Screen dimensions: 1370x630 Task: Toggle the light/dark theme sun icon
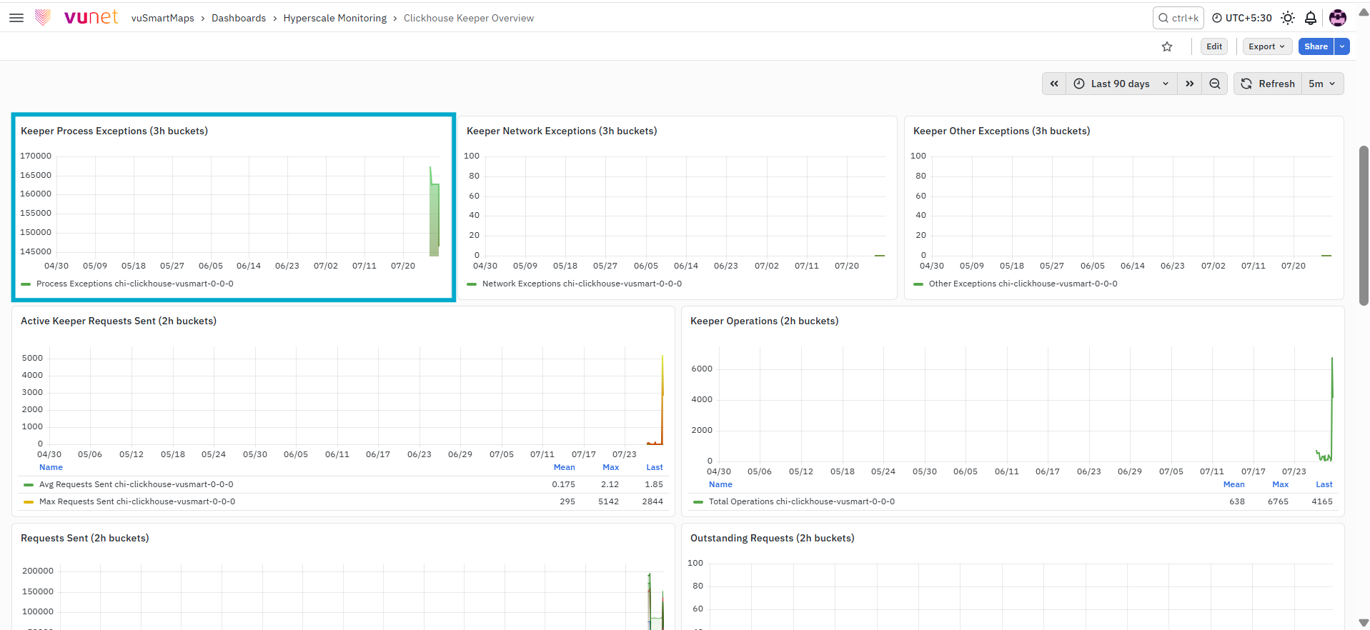1288,18
